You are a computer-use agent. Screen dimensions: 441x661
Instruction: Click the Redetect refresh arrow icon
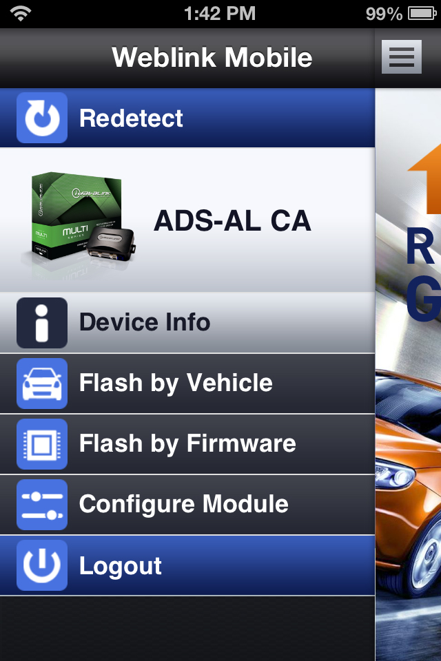point(42,118)
